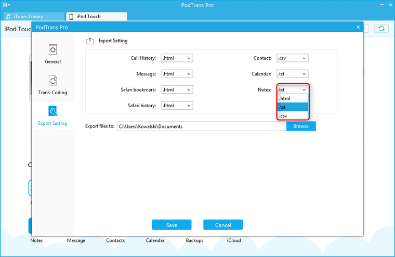The width and height of the screenshot is (395, 257).
Task: Open the Safari bookmark format dropdown
Action: 177,89
